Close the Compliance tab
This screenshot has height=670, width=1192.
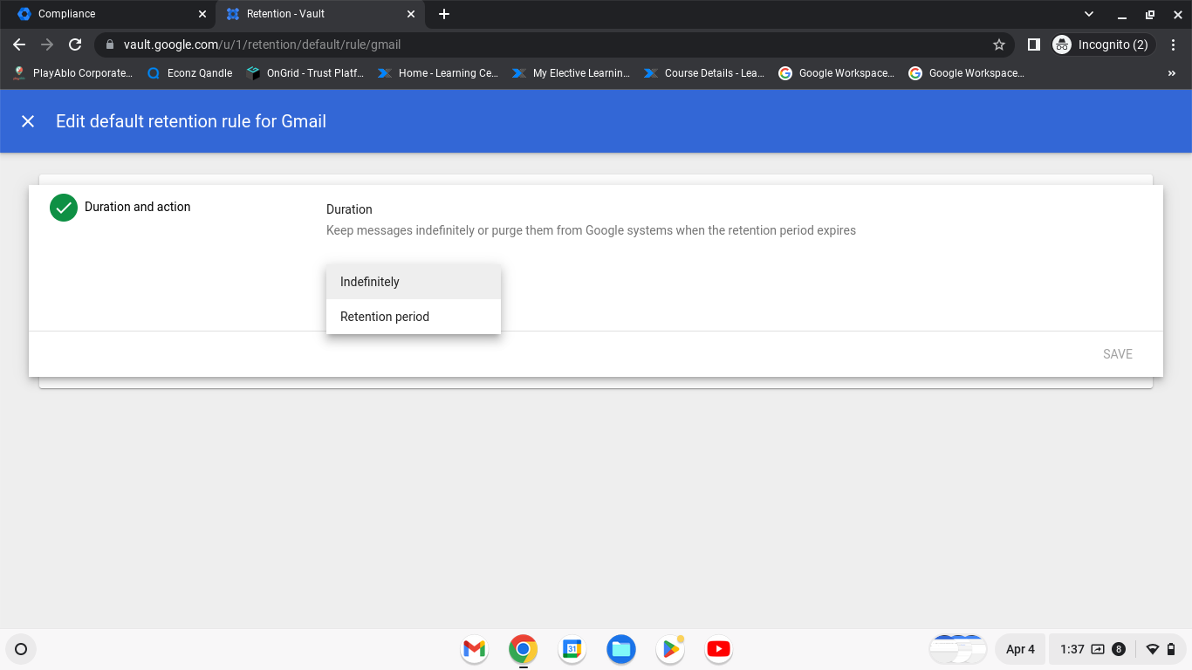coord(202,14)
